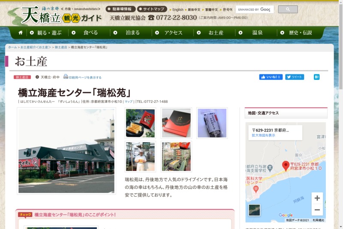343x229 pixels.
Task: Click the home icon in navigation bar
Action: coord(20,33)
